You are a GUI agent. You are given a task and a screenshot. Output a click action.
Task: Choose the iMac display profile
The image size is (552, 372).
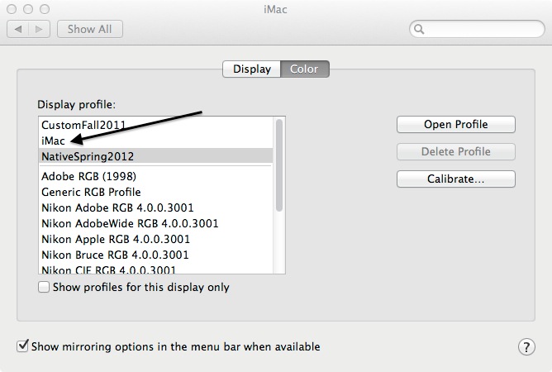tap(155, 141)
